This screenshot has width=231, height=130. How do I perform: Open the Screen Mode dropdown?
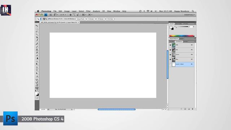[x=90, y=15]
